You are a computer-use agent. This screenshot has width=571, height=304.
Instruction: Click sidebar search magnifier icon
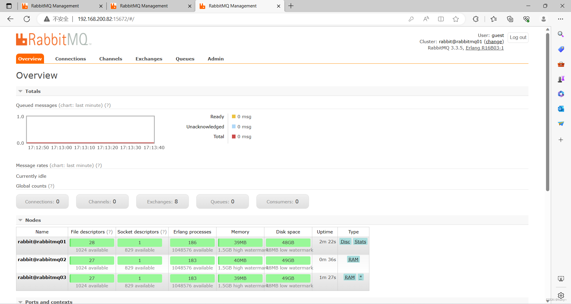(561, 34)
